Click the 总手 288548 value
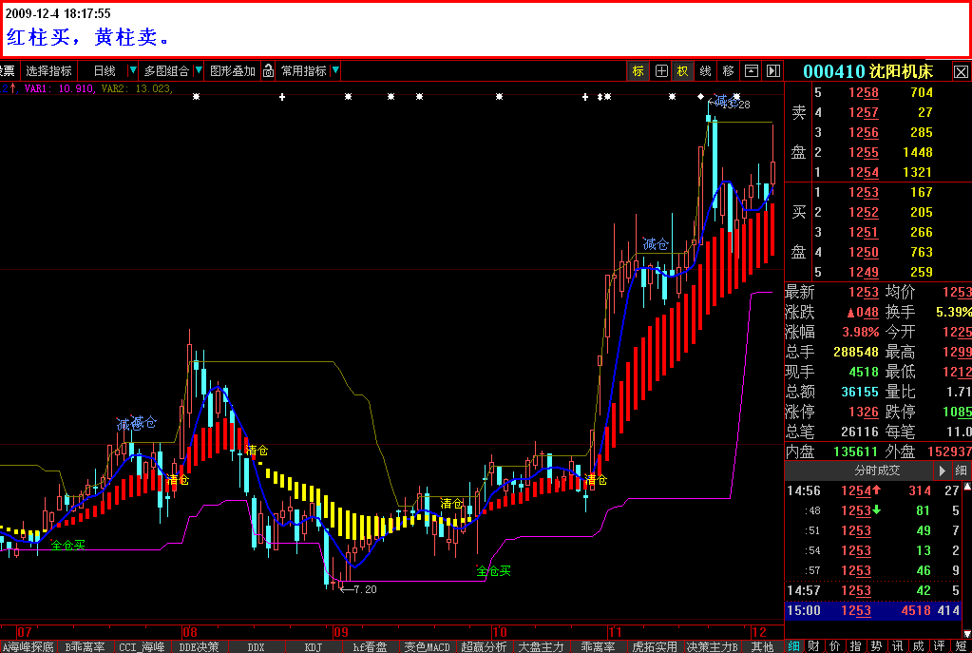Screen dimensions: 972x653 point(855,352)
